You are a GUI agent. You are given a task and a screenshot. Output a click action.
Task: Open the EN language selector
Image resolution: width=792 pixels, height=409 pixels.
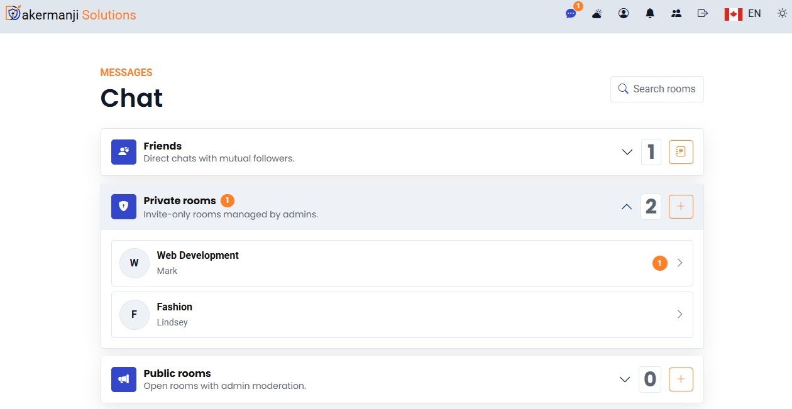pos(754,13)
